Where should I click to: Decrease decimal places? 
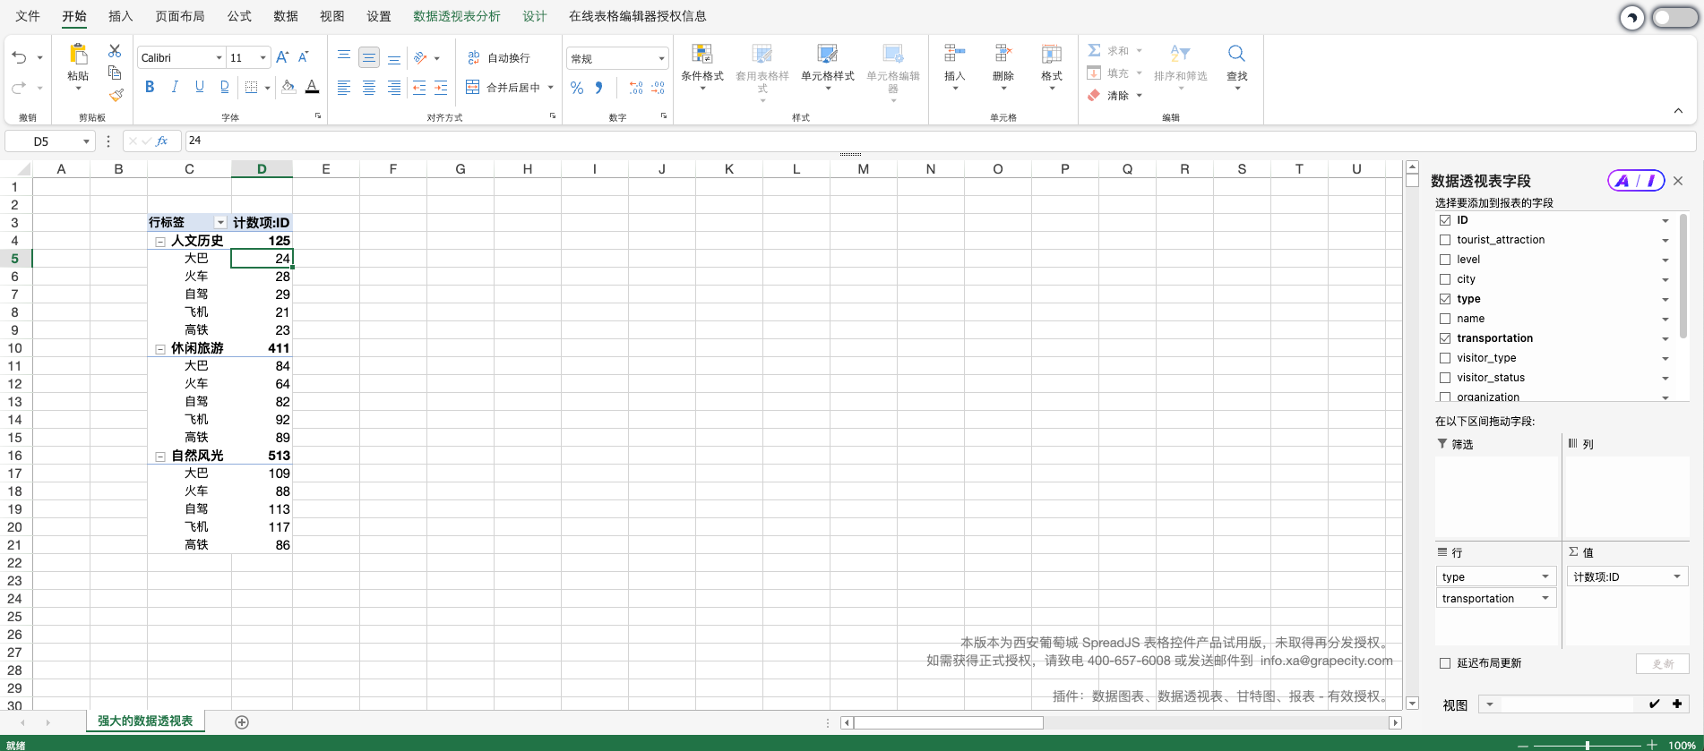pyautogui.click(x=658, y=88)
